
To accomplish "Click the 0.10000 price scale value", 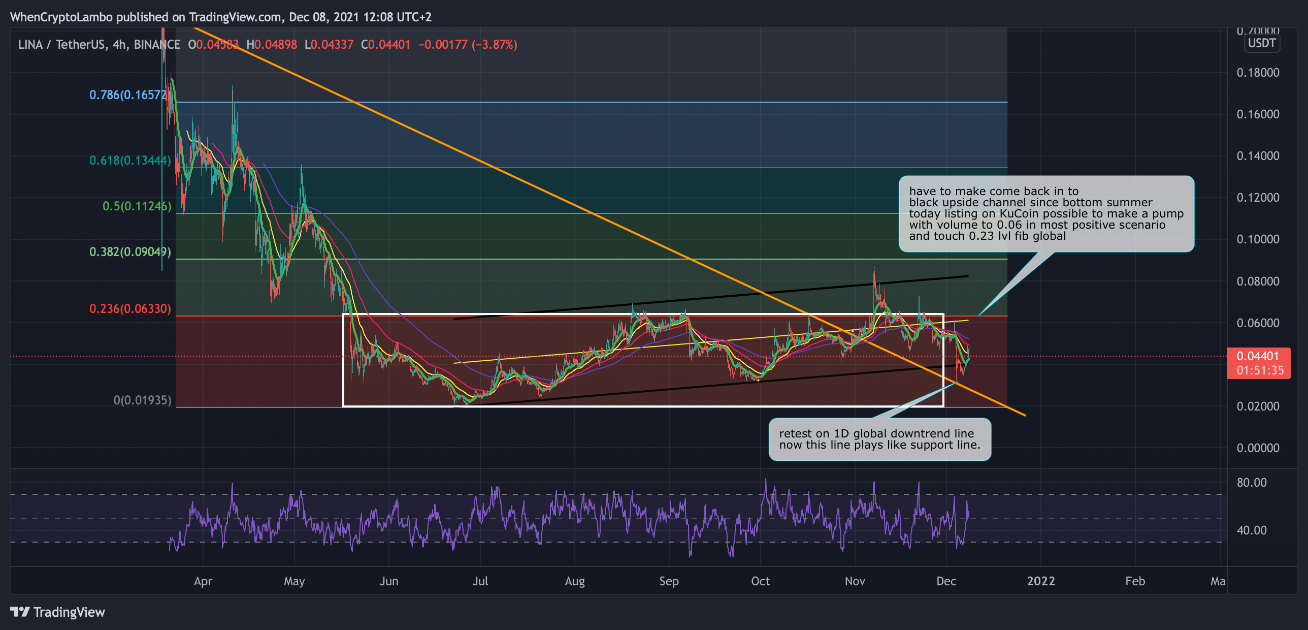I will (1258, 239).
